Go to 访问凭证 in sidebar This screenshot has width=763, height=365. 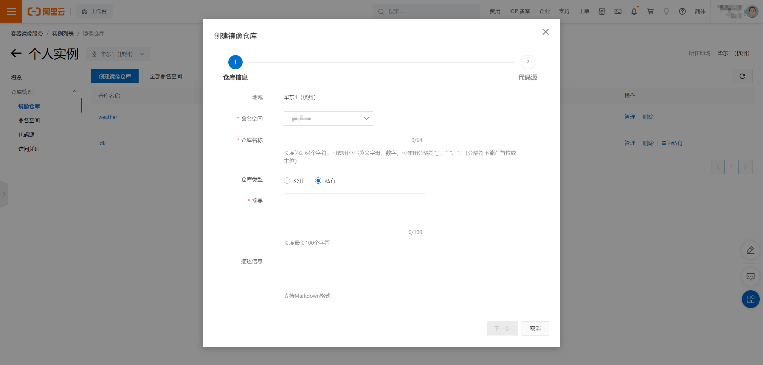coord(29,149)
